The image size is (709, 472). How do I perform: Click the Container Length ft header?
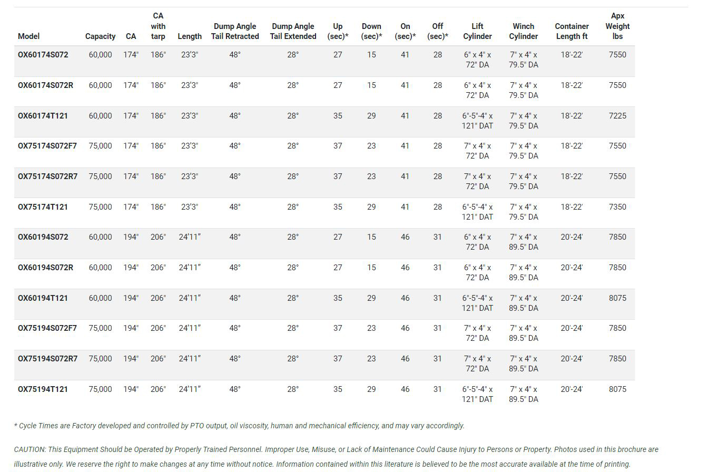pyautogui.click(x=572, y=31)
